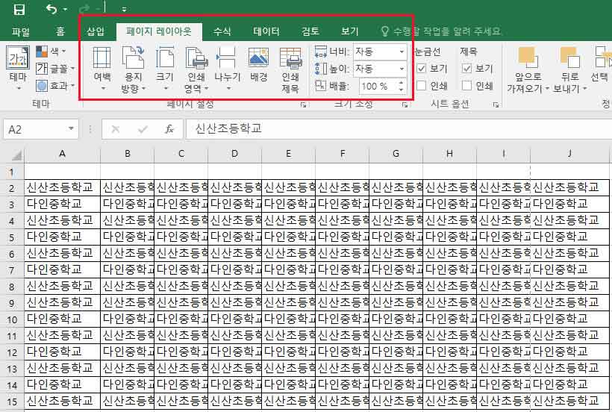Select row 15 header

coord(12,402)
